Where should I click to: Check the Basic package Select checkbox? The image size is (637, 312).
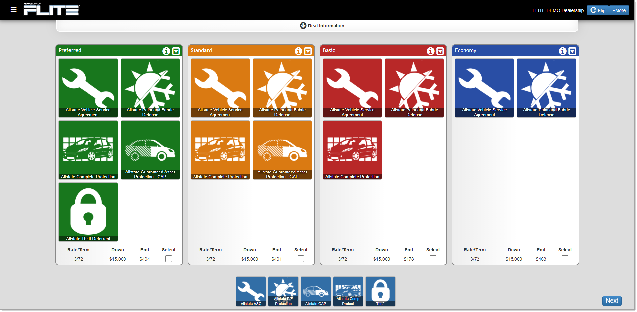433,259
